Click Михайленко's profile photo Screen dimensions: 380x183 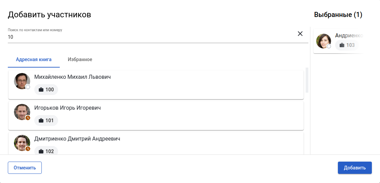pyautogui.click(x=21, y=81)
